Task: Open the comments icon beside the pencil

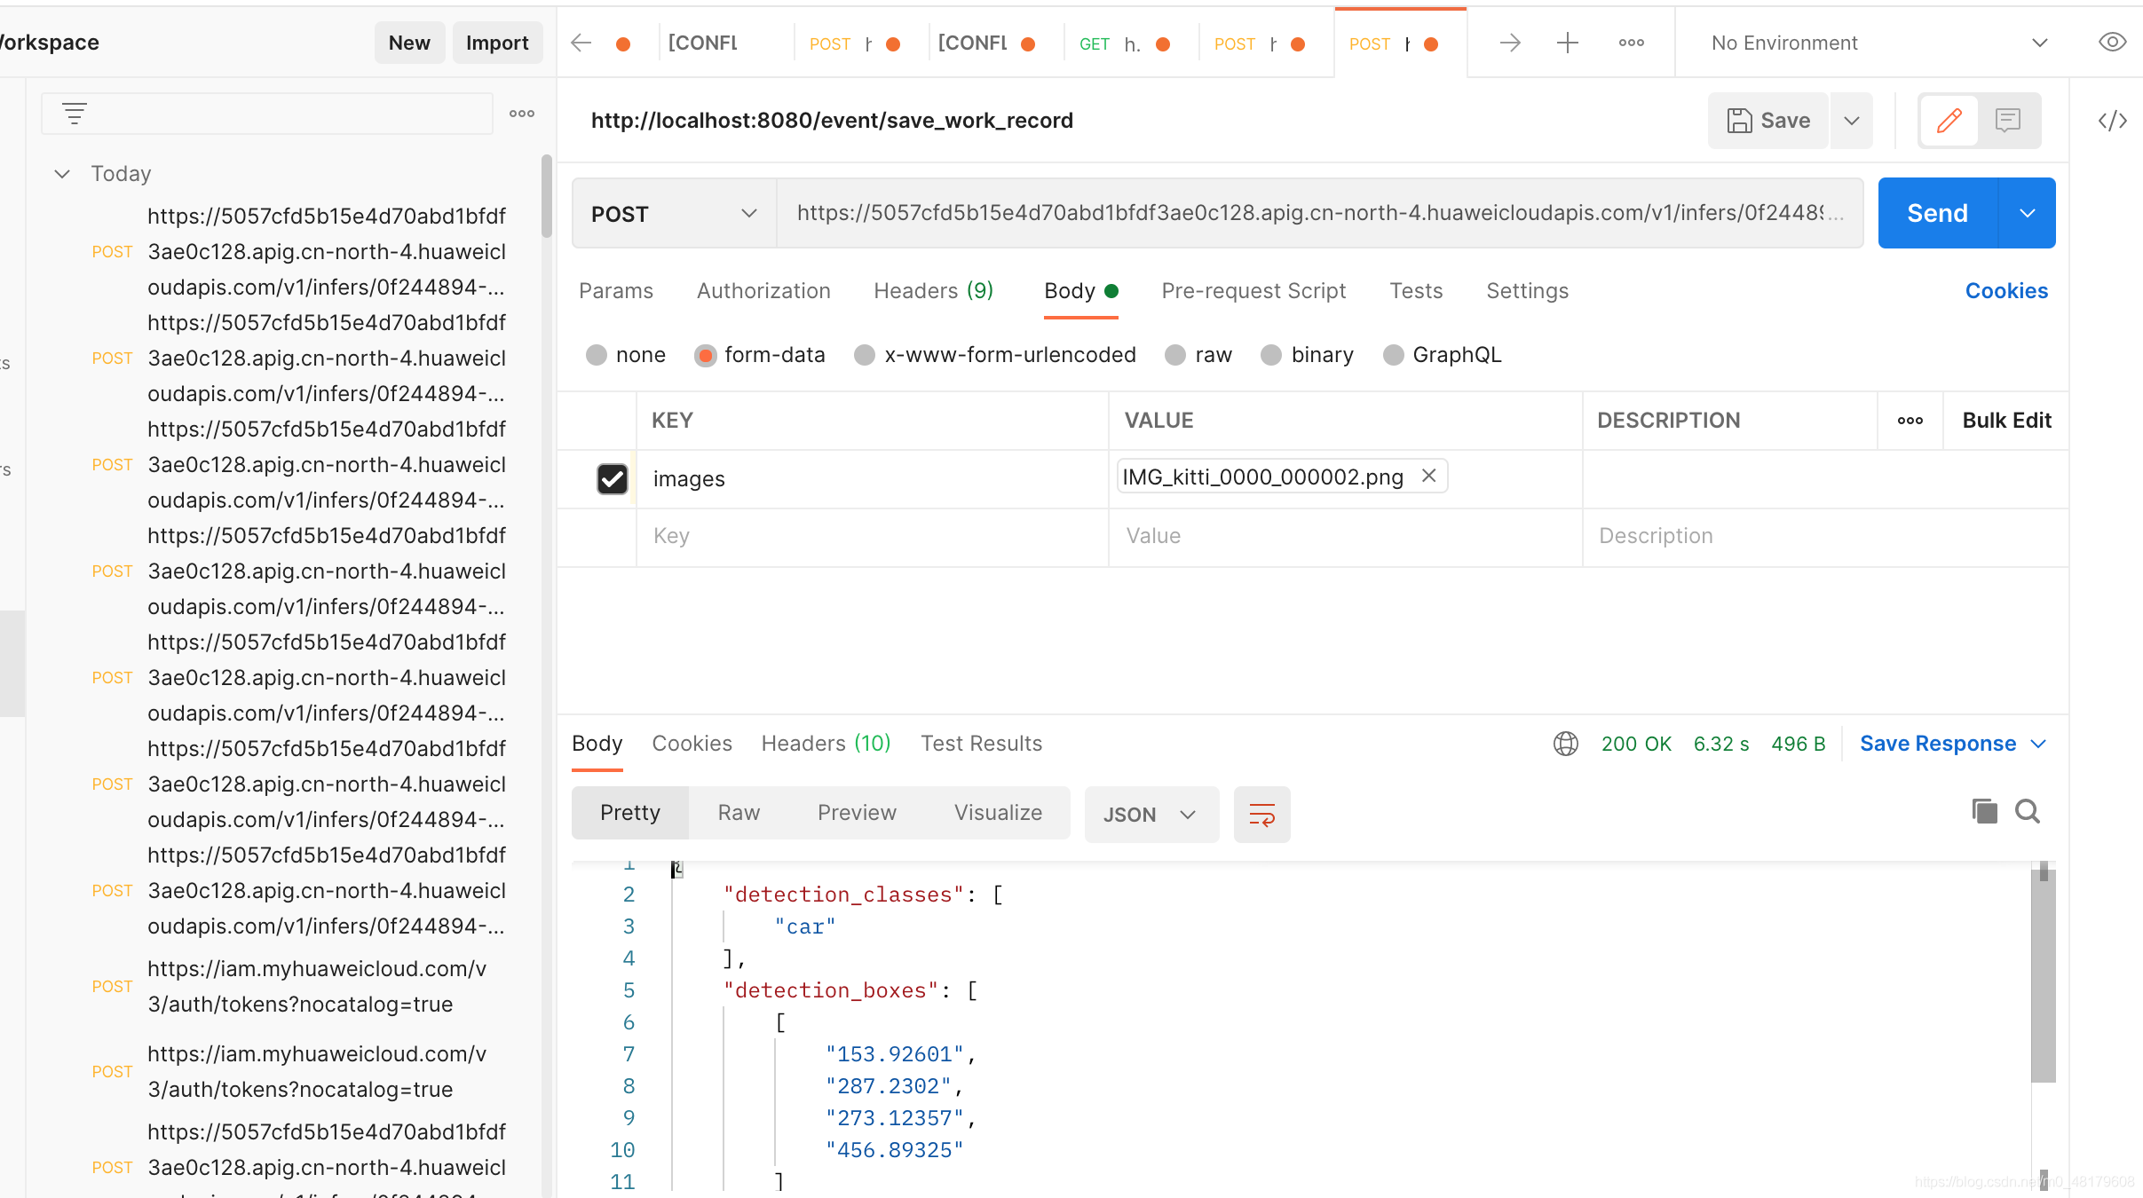Action: coord(2007,121)
